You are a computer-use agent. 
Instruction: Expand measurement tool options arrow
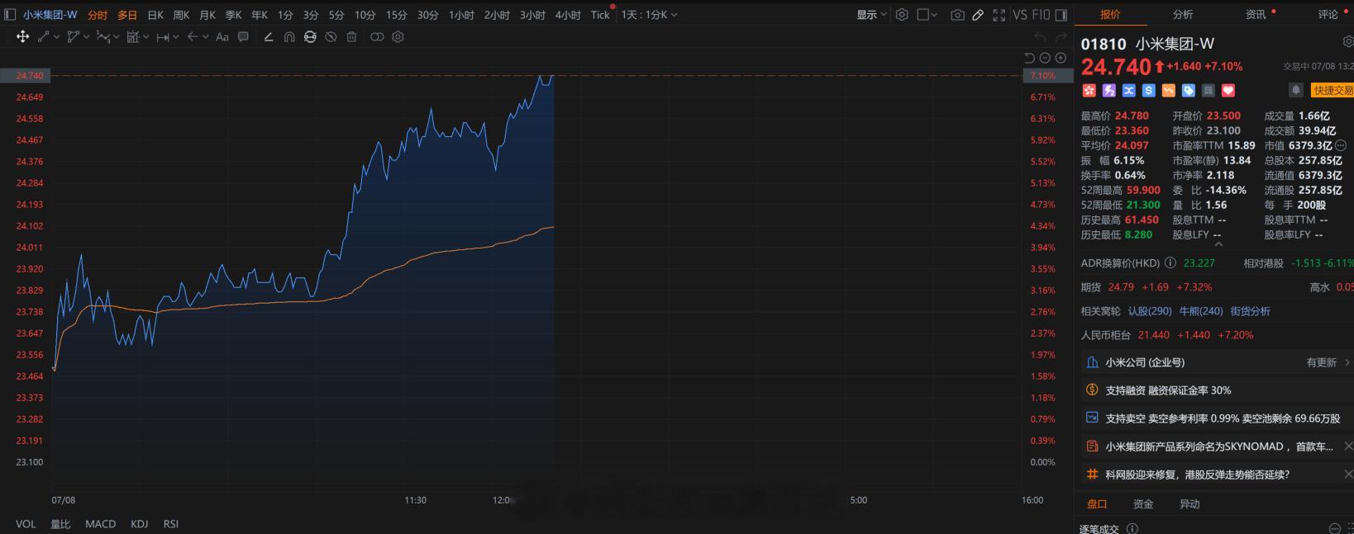(x=175, y=37)
